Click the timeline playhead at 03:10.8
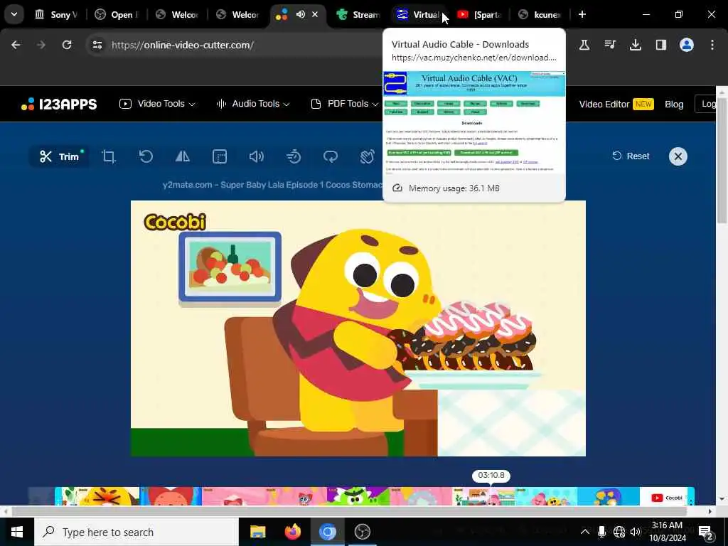This screenshot has height=546, width=728. tap(491, 476)
